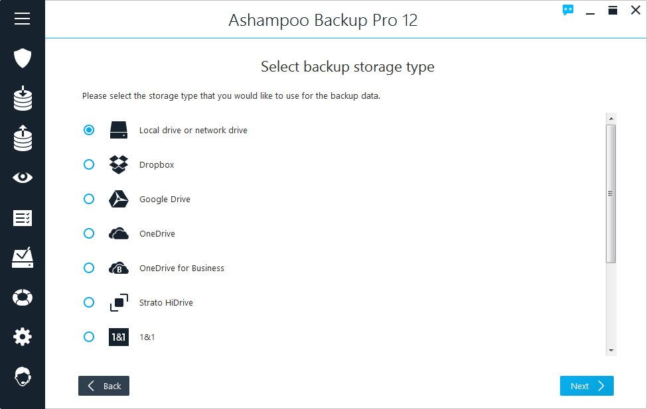Open settings gear in sidebar

(23, 337)
